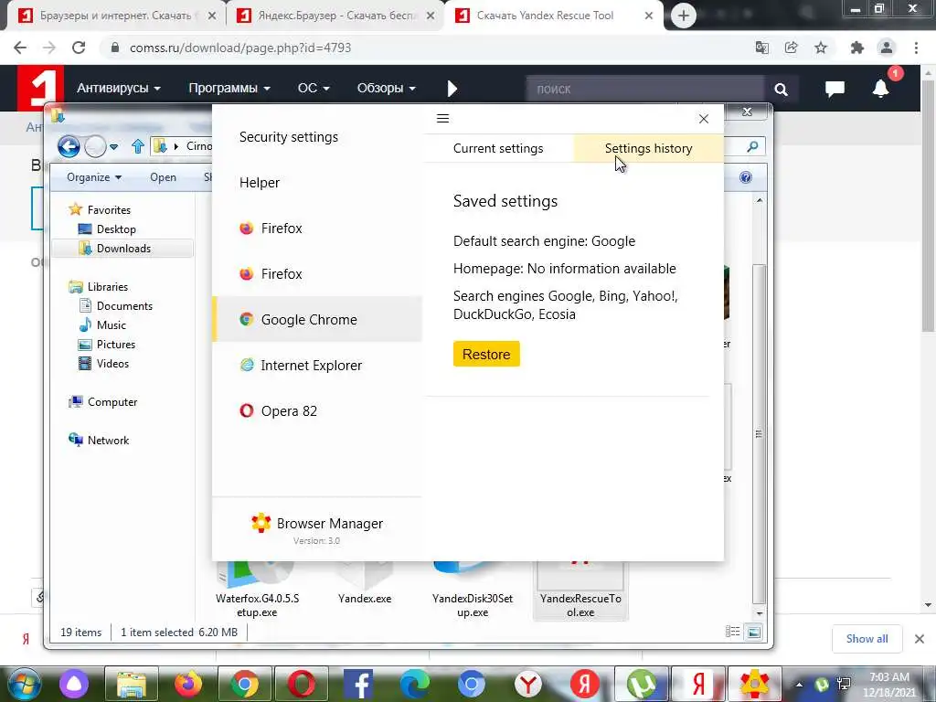
Task: Select Yandex.exe file
Action: click(x=365, y=585)
